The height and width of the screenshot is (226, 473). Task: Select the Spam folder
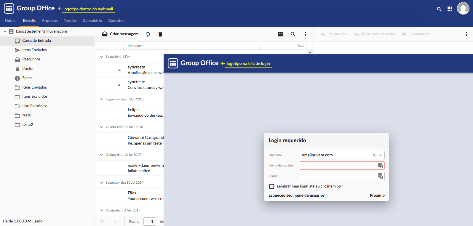27,78
